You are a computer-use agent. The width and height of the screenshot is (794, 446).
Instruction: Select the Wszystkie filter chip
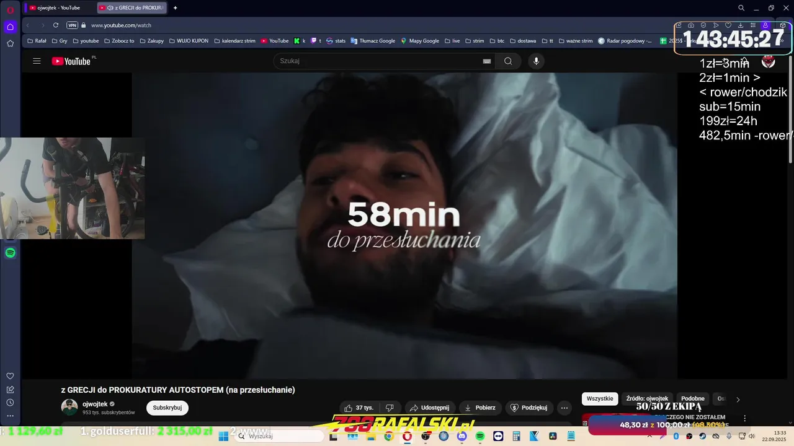tap(600, 399)
